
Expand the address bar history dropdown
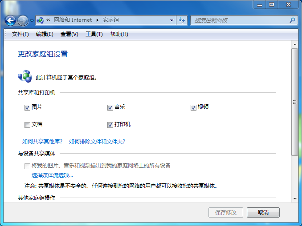(x=172, y=20)
